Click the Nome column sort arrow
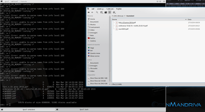The image size is (205, 112). tap(186, 20)
